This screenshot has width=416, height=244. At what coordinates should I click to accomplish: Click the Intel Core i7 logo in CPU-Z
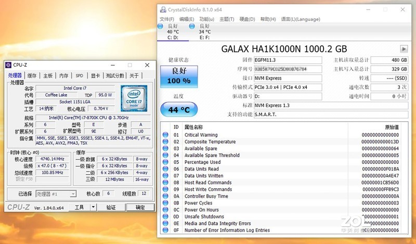[x=134, y=98]
